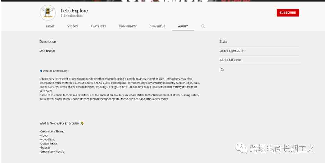Screen dimensions: 325x163
Task: Click the red SUBSCRIBE button
Action: [288, 13]
